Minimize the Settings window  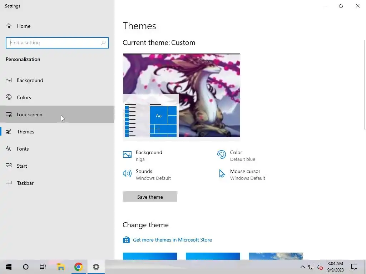(x=325, y=6)
